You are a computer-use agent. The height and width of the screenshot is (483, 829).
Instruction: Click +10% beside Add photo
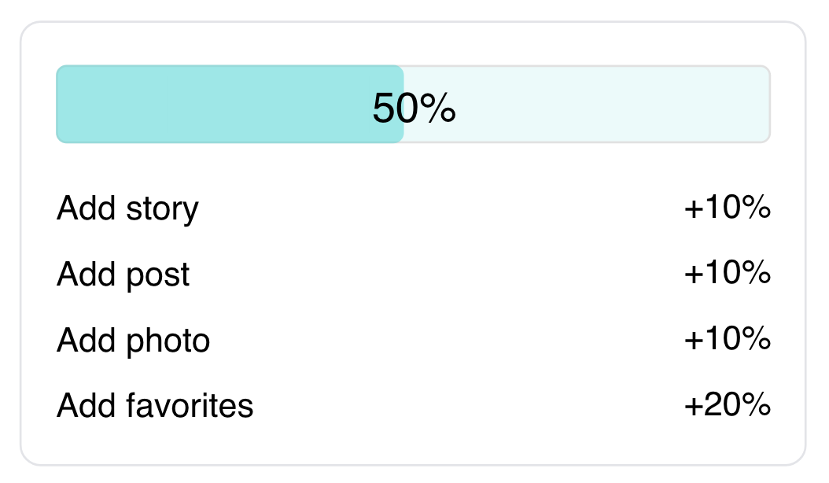click(727, 338)
